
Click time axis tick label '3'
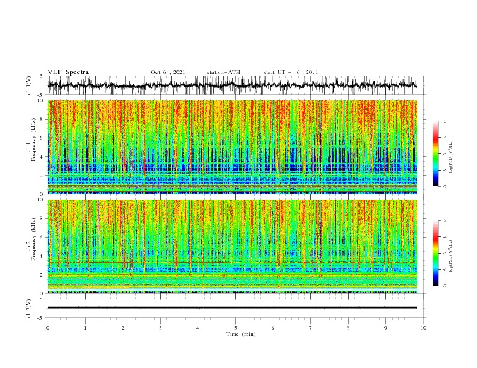160,328
